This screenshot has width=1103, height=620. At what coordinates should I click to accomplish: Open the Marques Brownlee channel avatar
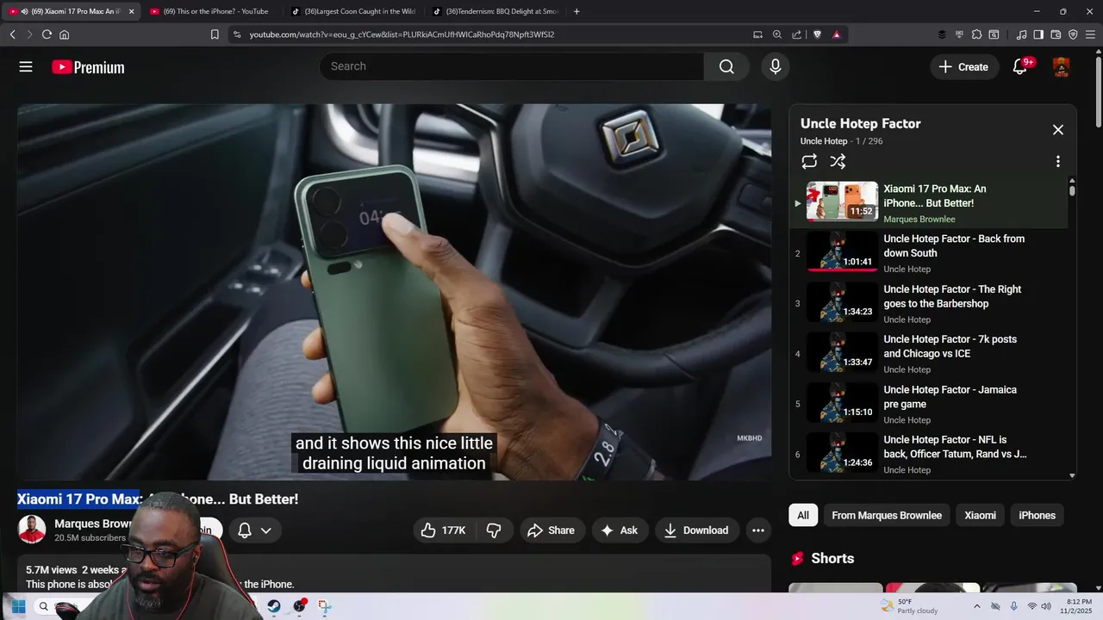[32, 530]
